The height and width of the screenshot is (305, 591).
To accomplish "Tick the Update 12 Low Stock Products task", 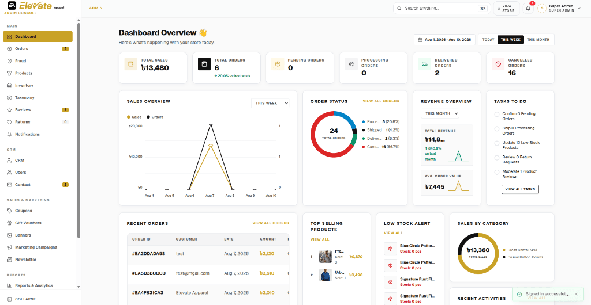I will pyautogui.click(x=497, y=143).
